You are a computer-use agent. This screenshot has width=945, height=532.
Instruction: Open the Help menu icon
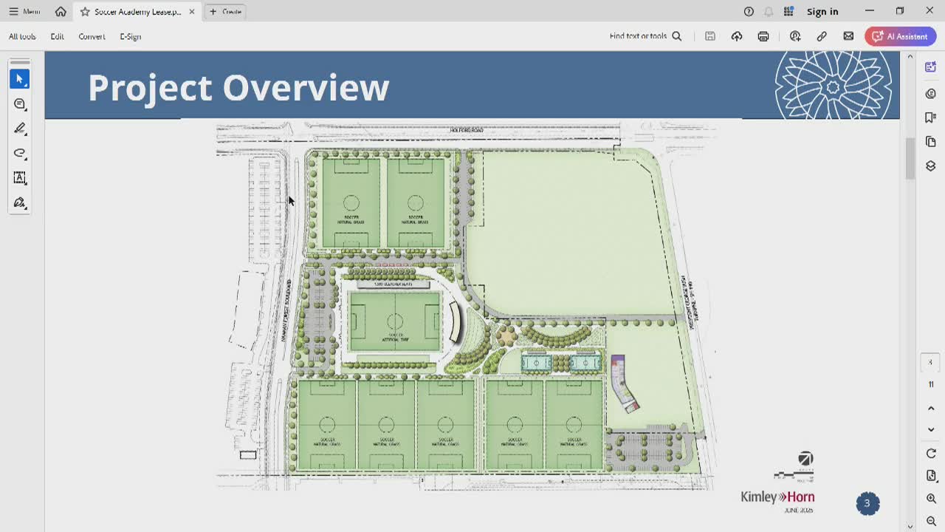[x=749, y=12]
